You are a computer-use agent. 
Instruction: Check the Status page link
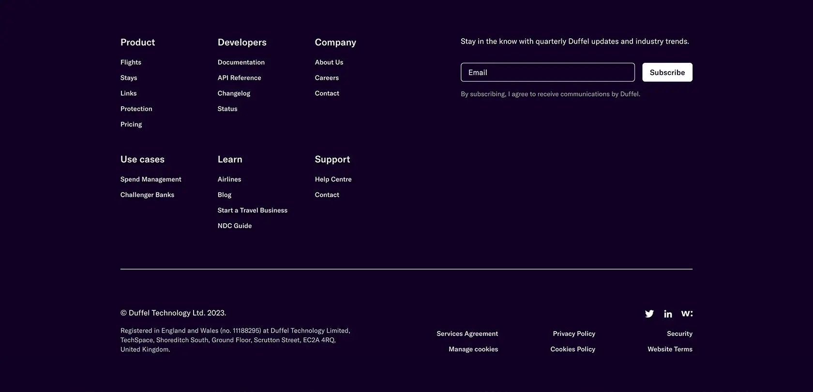tap(227, 109)
